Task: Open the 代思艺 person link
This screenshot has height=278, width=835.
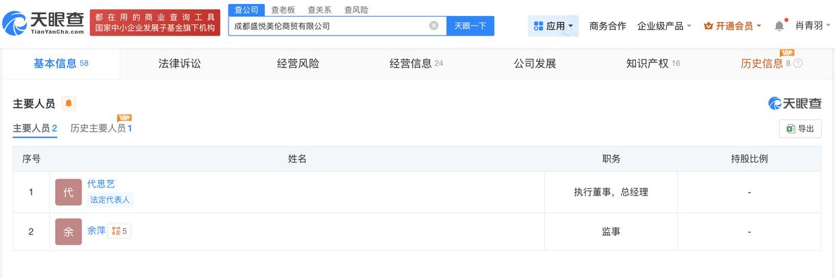Action: [101, 183]
